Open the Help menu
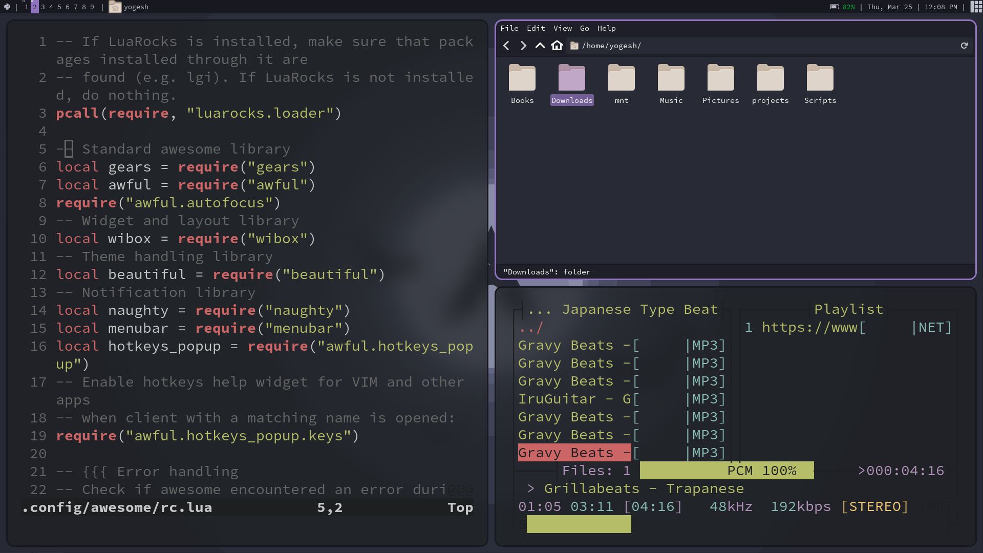983x553 pixels. click(x=606, y=28)
